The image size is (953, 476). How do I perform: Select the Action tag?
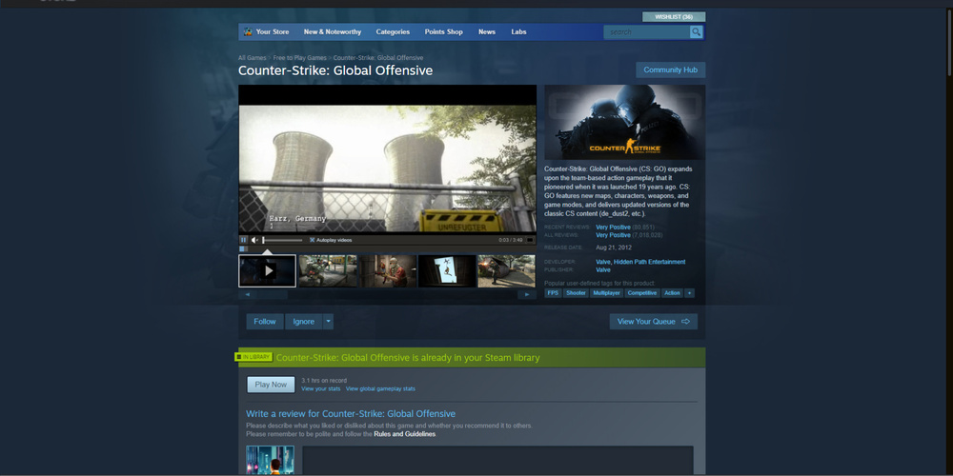[x=672, y=293]
